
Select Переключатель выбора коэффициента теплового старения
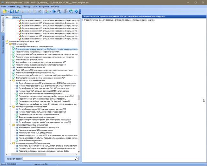click(41, 65)
